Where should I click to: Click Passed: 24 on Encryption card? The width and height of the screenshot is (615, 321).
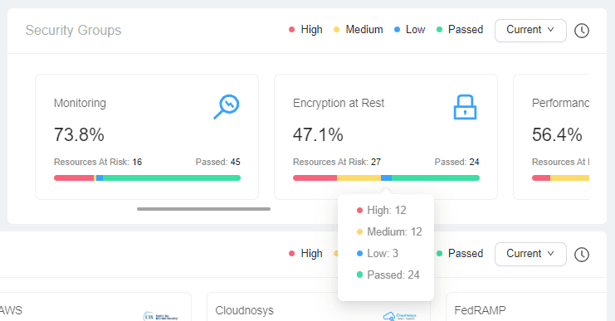457,162
